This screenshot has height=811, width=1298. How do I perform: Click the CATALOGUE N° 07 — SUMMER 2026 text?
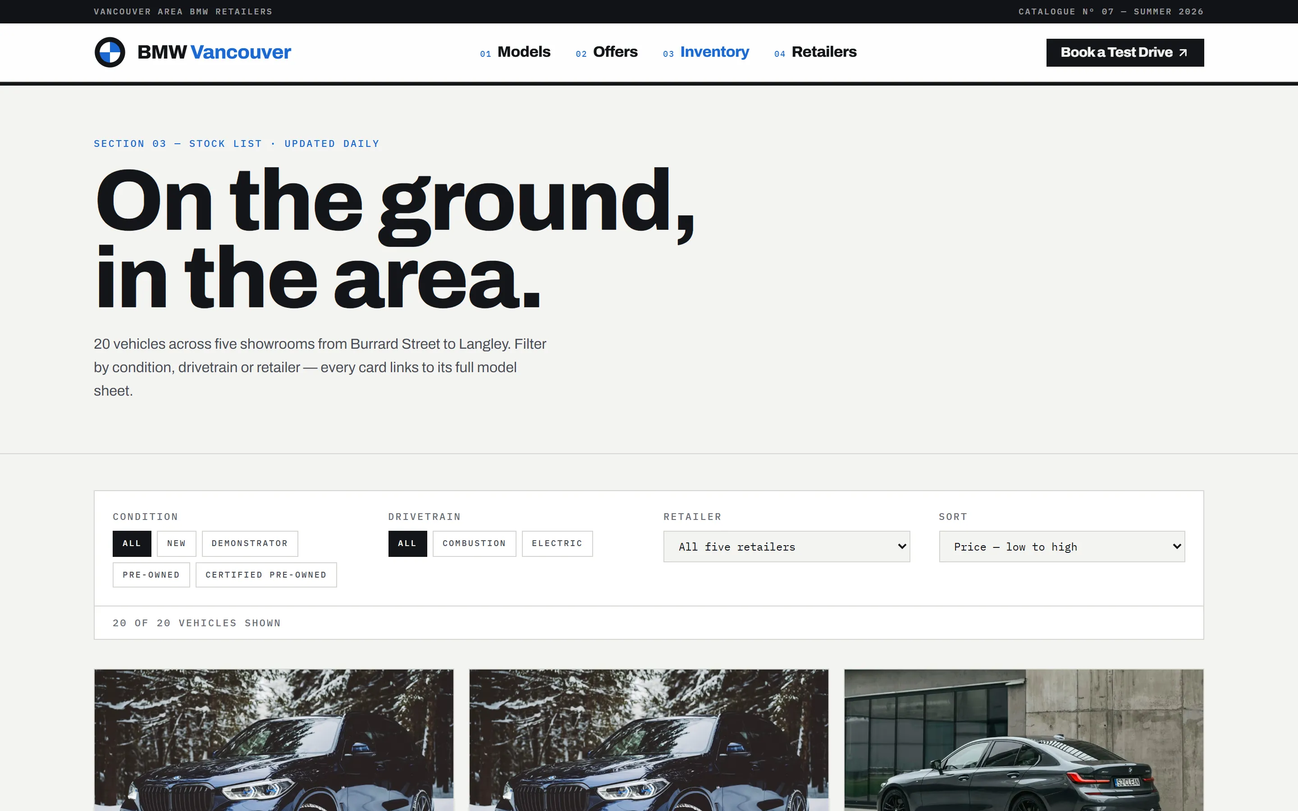coord(1111,11)
